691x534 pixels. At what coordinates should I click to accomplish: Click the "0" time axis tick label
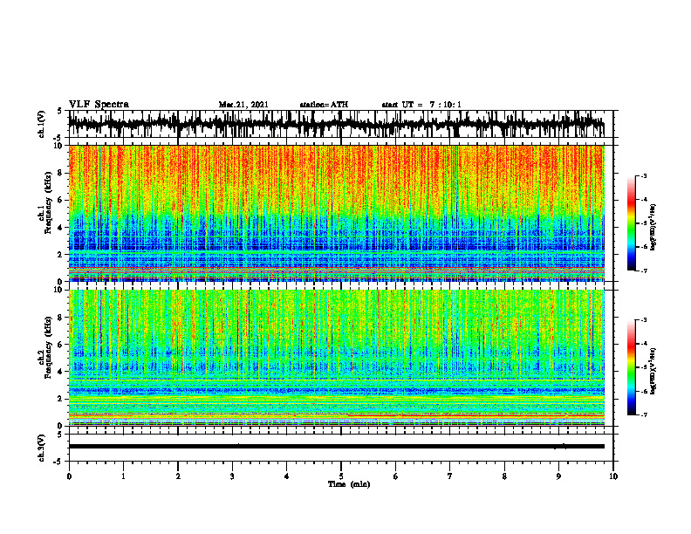[69, 476]
